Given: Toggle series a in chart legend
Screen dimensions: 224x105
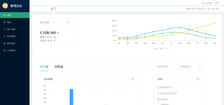Looking at the screenshot, I should (x=156, y=49).
